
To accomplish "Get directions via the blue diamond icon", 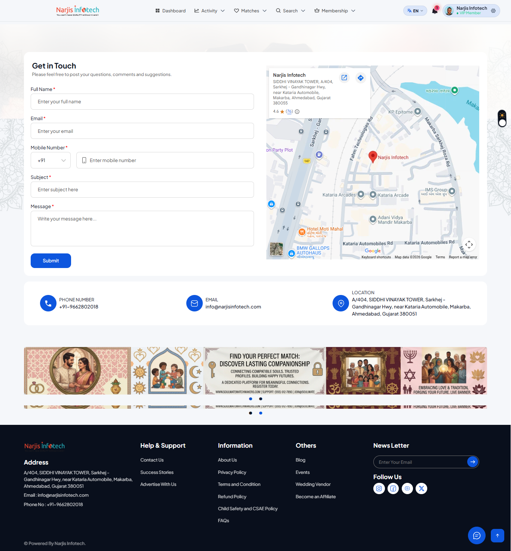I will pos(361,78).
